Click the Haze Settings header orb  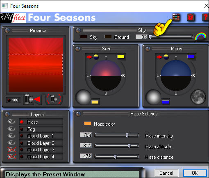[x=78, y=114]
